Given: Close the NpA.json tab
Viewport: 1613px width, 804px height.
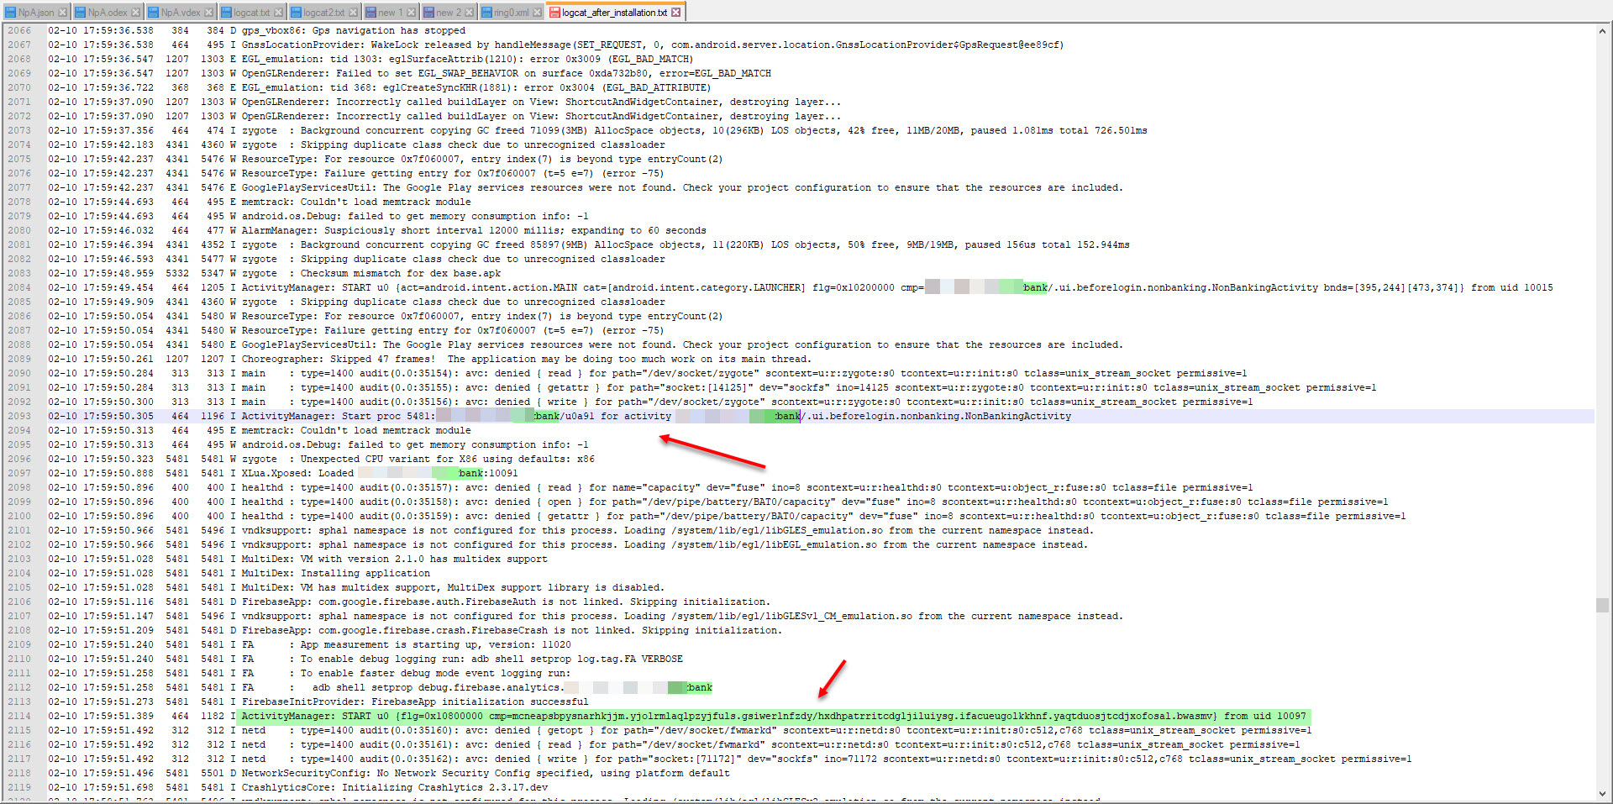Looking at the screenshot, I should 62,13.
